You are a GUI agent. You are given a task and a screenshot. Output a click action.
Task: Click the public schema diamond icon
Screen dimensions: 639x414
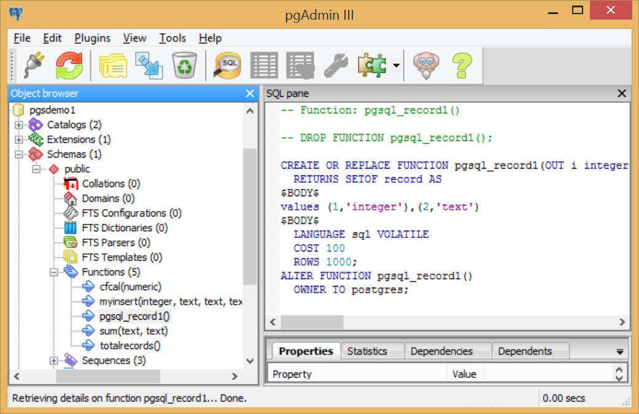54,169
